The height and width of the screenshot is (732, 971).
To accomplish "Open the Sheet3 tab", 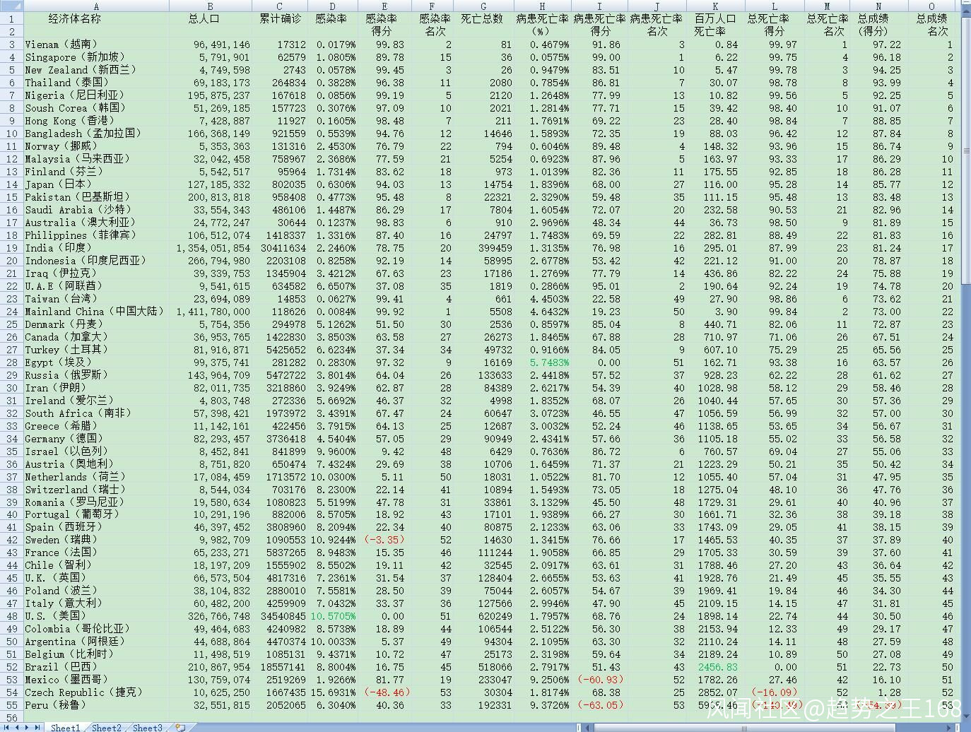I will (x=147, y=727).
